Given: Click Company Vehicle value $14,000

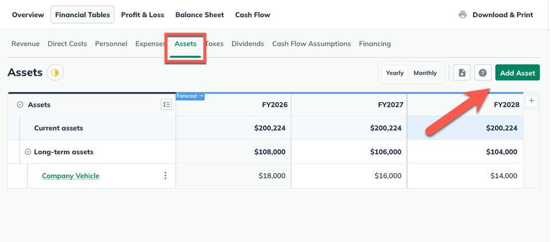Looking at the screenshot, I should point(504,175).
